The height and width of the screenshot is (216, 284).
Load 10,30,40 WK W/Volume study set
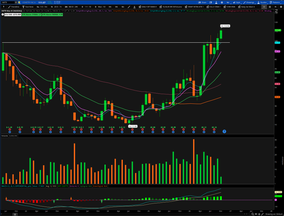[170, 7]
